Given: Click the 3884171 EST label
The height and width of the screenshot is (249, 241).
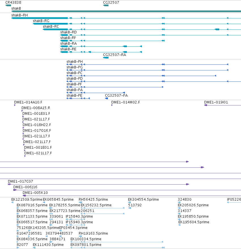Looking at the screenshot, I should 57,239.
